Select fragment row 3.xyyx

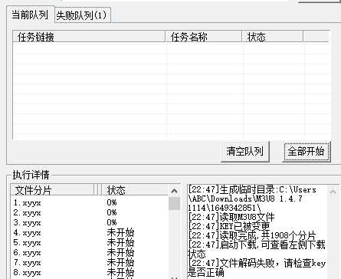click(x=90, y=222)
